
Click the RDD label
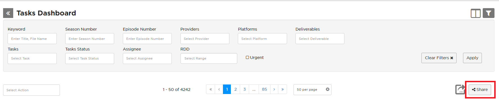185,49
